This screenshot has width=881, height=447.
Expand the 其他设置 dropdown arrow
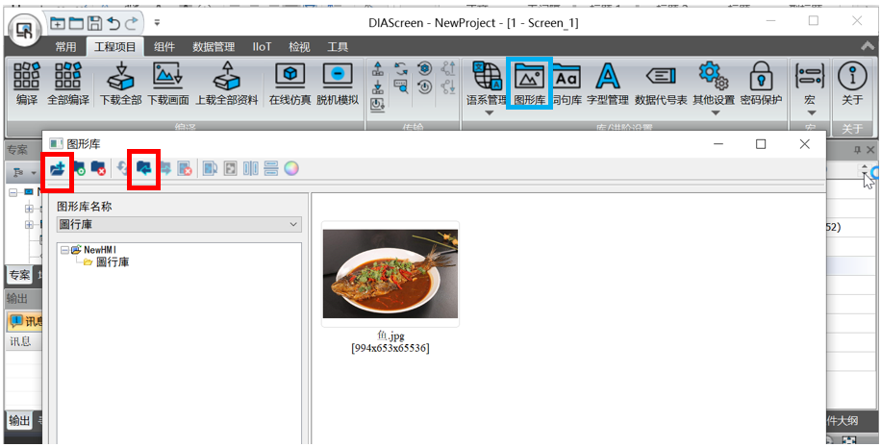pyautogui.click(x=716, y=112)
